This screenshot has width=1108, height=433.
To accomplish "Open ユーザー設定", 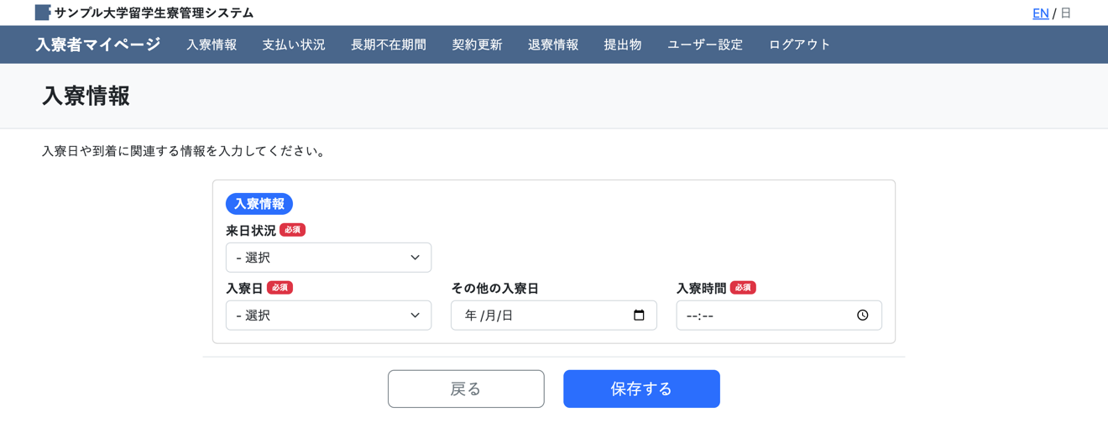I will [705, 45].
